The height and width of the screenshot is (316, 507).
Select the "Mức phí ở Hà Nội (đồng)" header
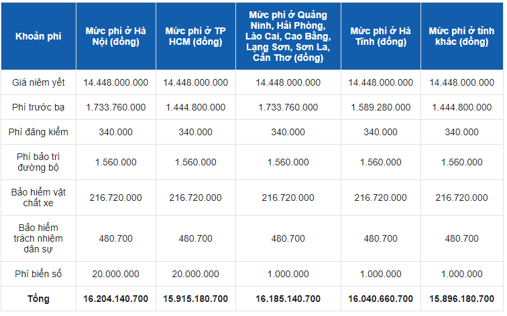(115, 36)
